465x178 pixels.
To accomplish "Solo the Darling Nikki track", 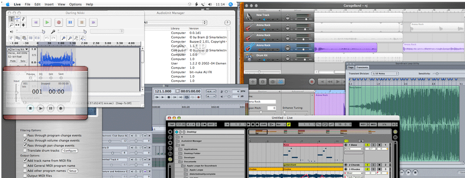I will [x=23, y=61].
